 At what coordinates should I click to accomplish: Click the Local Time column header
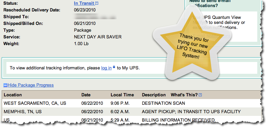coord(122,95)
